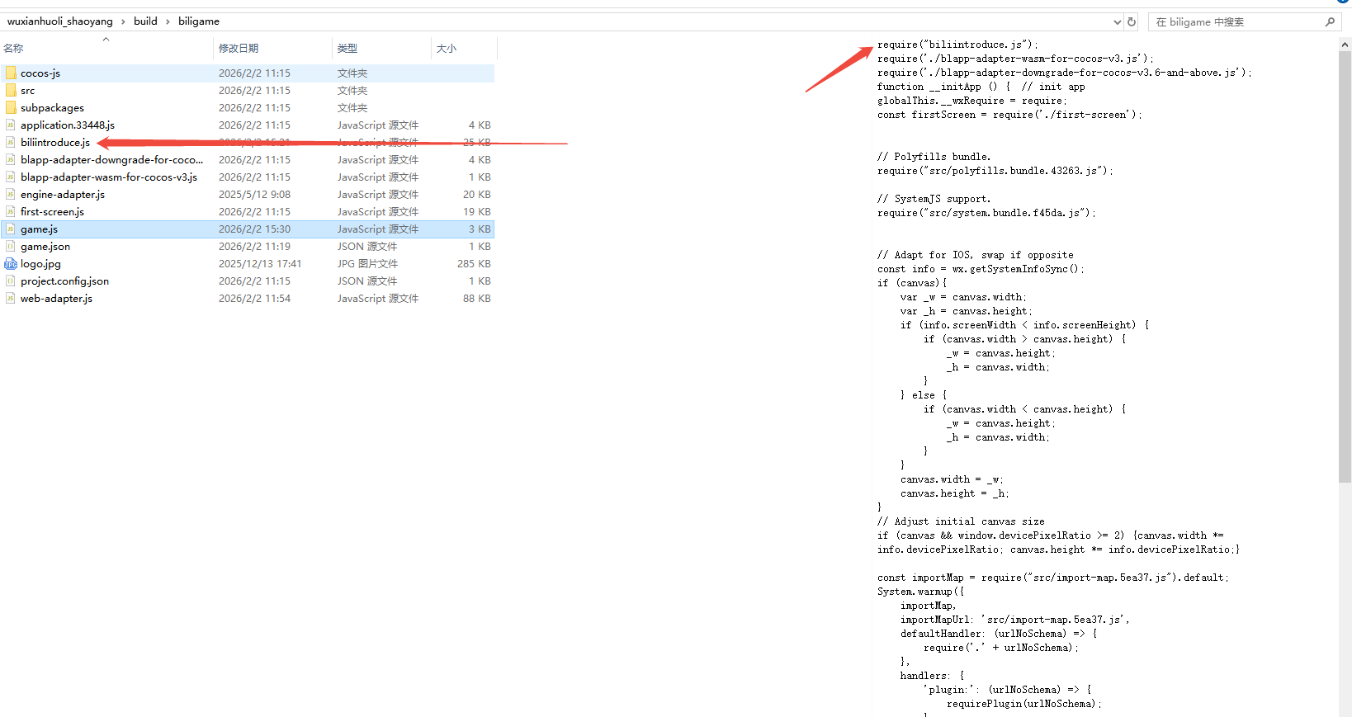This screenshot has width=1352, height=717.
Task: Click the project.config.json file icon
Action: [x=11, y=281]
